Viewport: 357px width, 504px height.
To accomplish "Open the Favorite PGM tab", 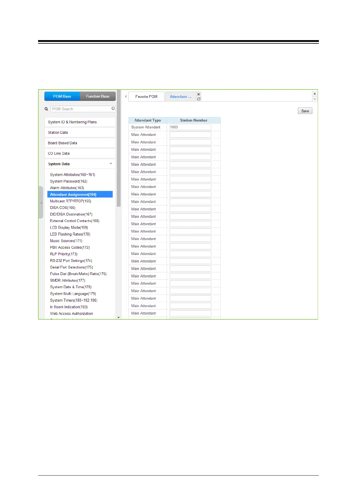I will click(x=146, y=97).
